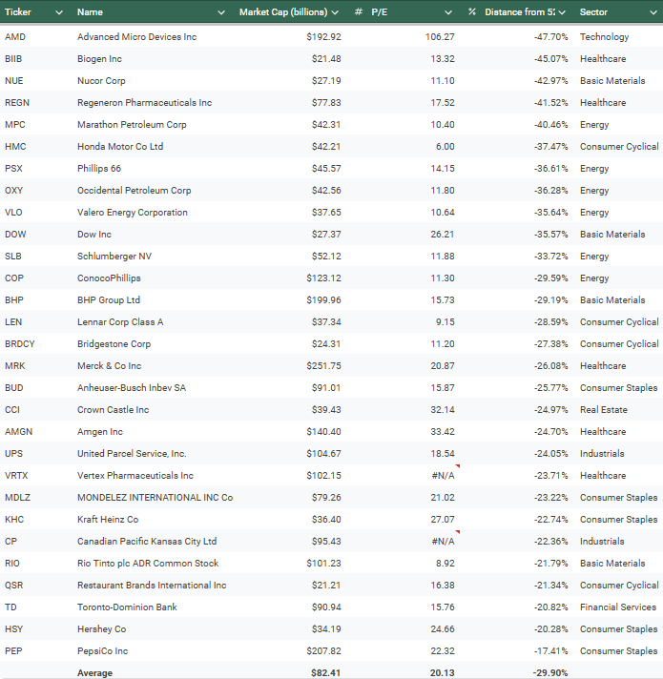Select Marathon Petroleum Corp cell
The width and height of the screenshot is (663, 679).
(132, 125)
